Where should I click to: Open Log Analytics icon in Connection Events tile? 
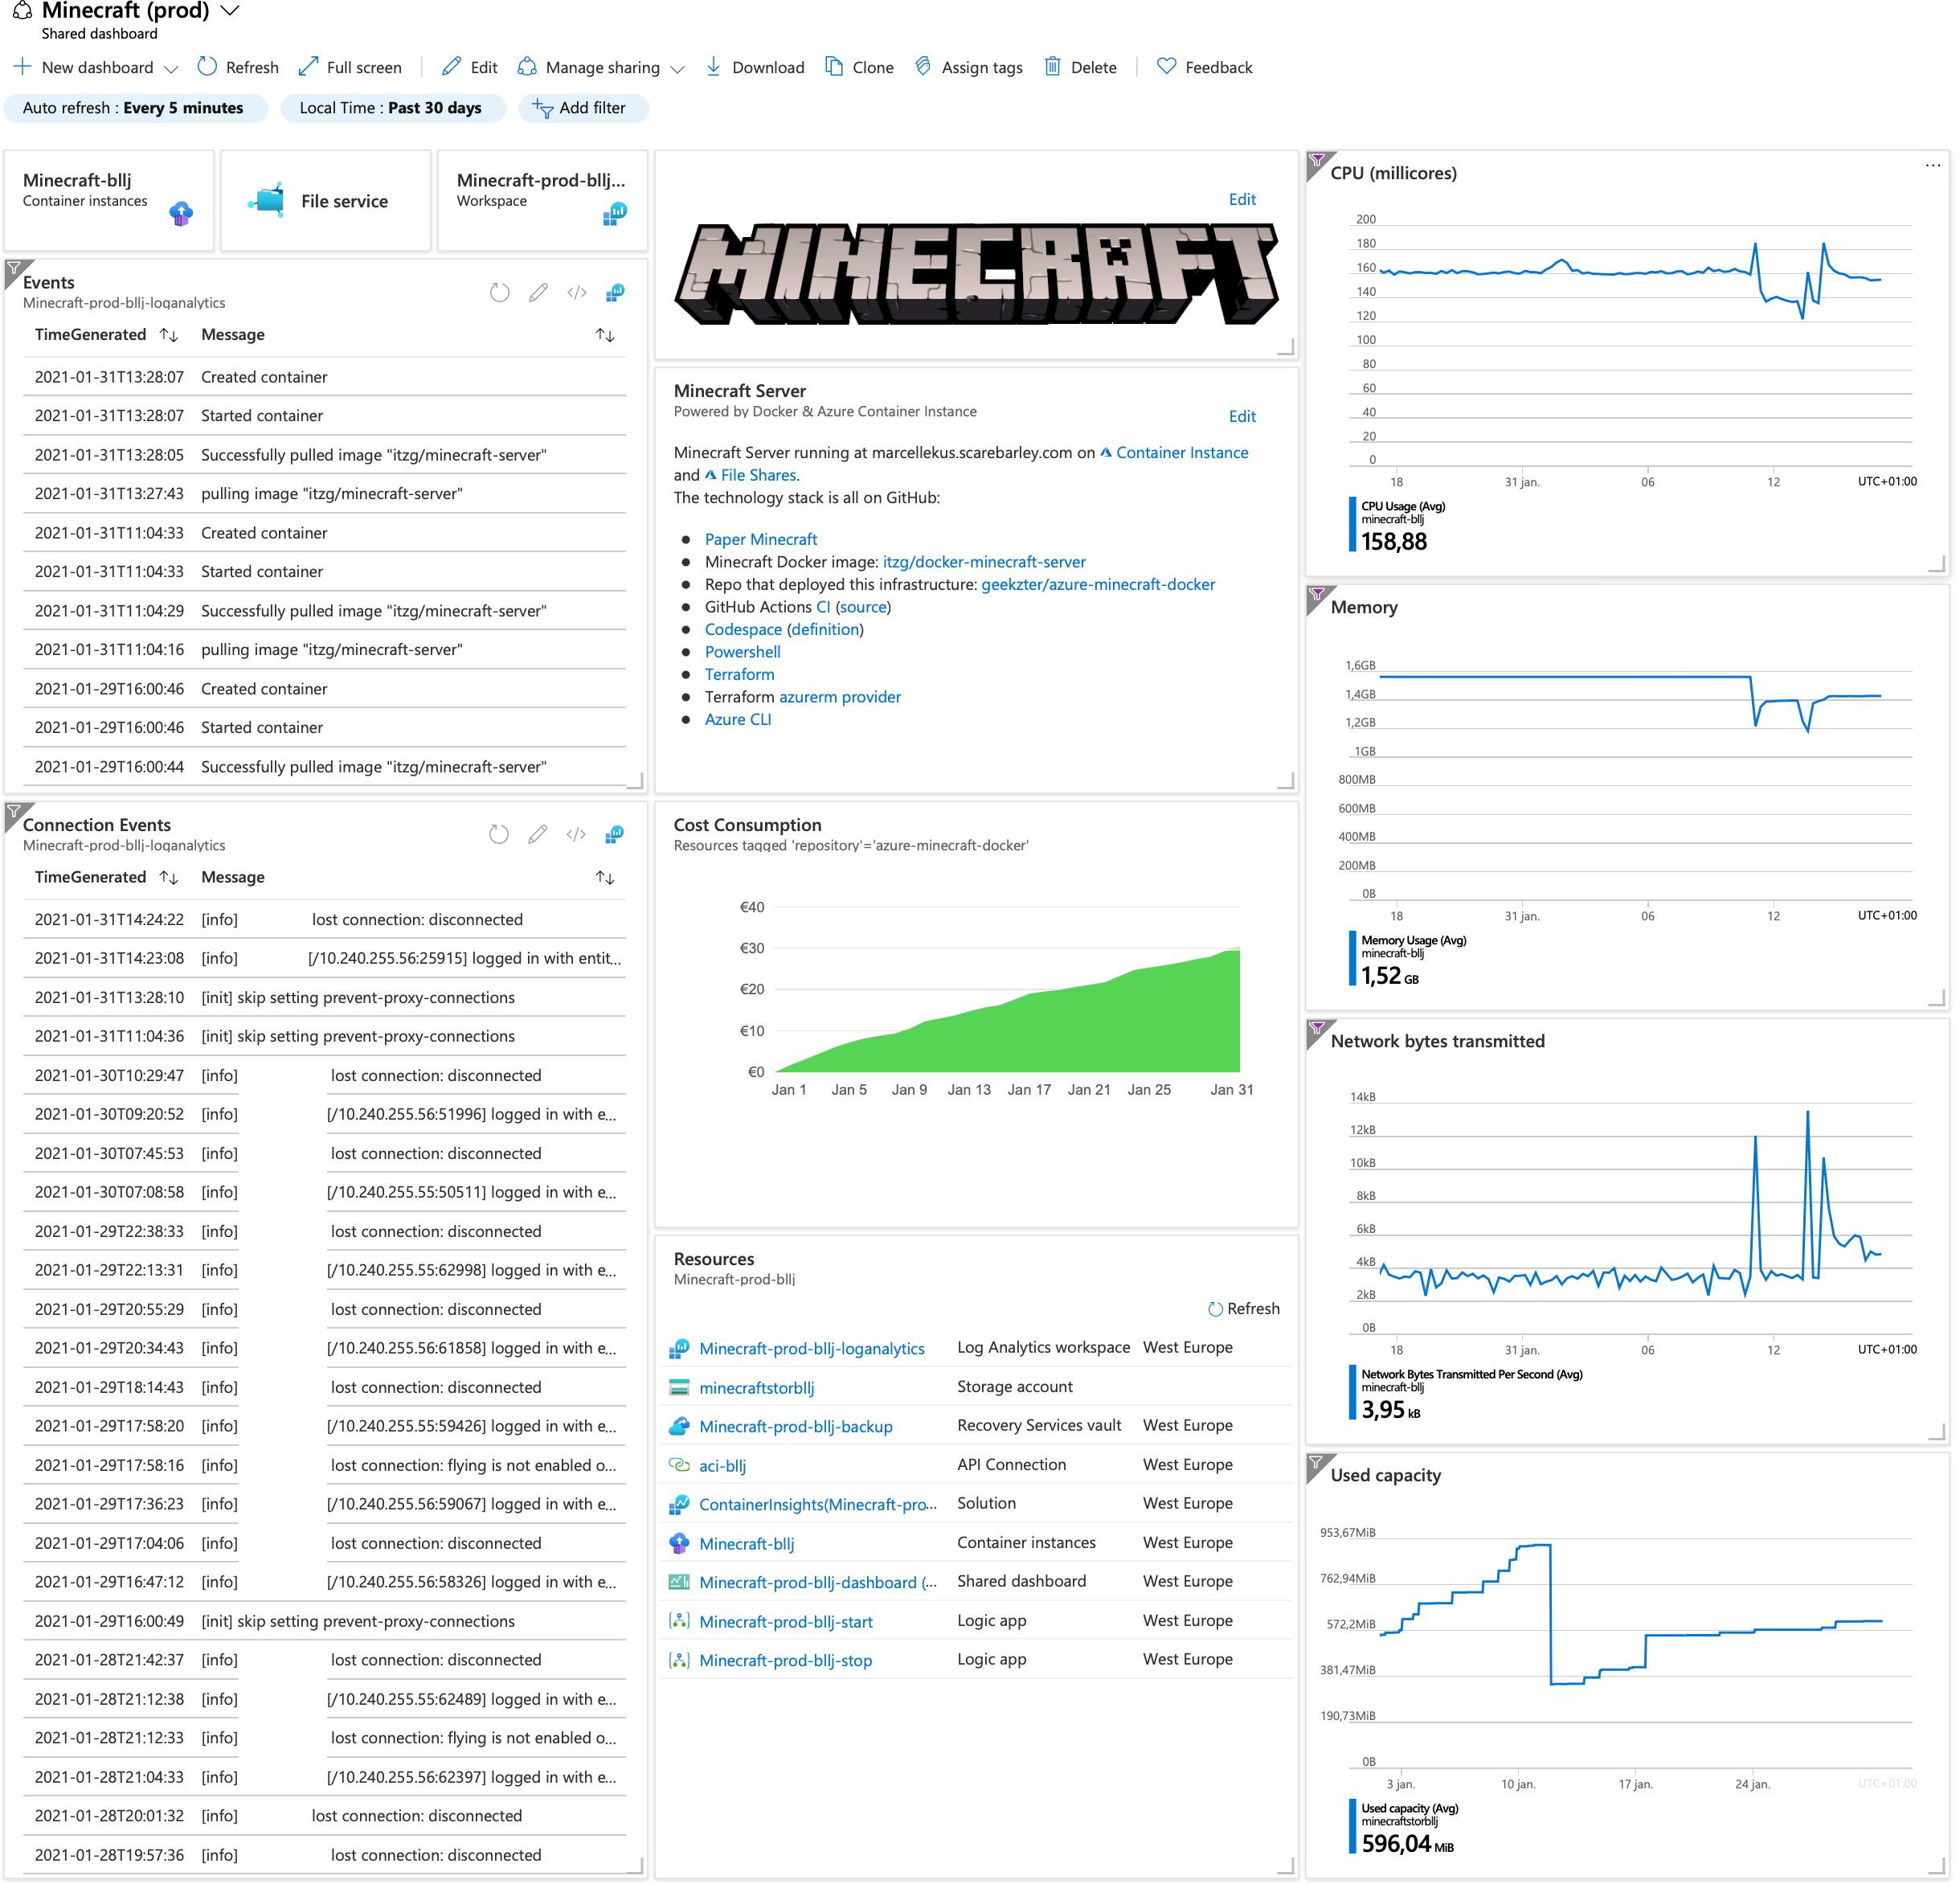pos(614,835)
